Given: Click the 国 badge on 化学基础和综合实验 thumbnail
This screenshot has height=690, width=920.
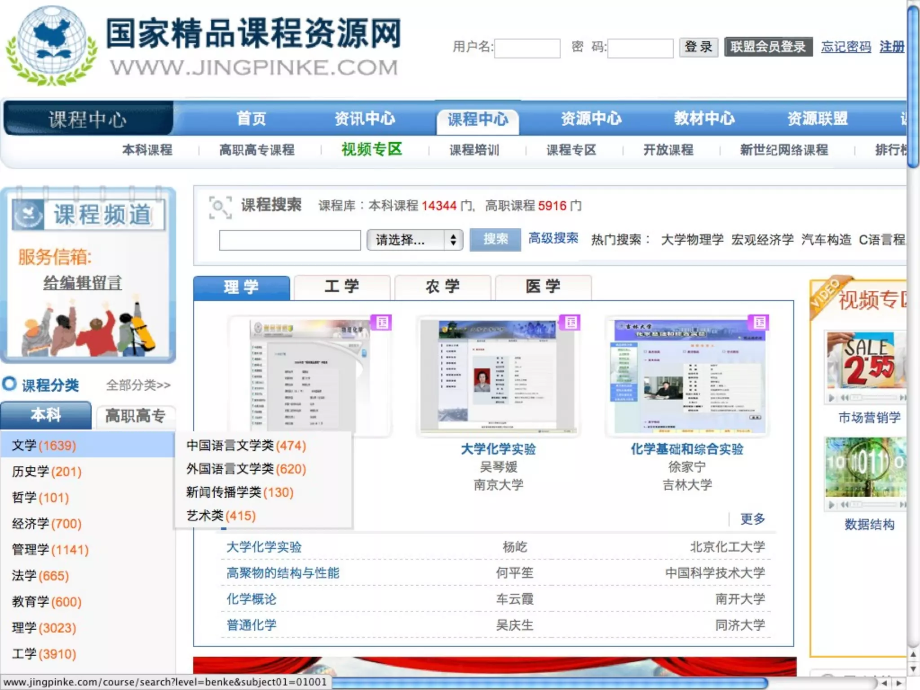Looking at the screenshot, I should [759, 323].
